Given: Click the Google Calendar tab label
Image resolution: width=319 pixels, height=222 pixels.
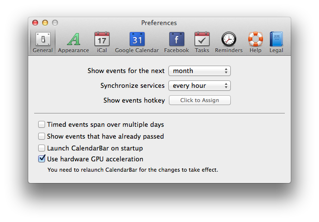Looking at the screenshot, I should (x=137, y=50).
